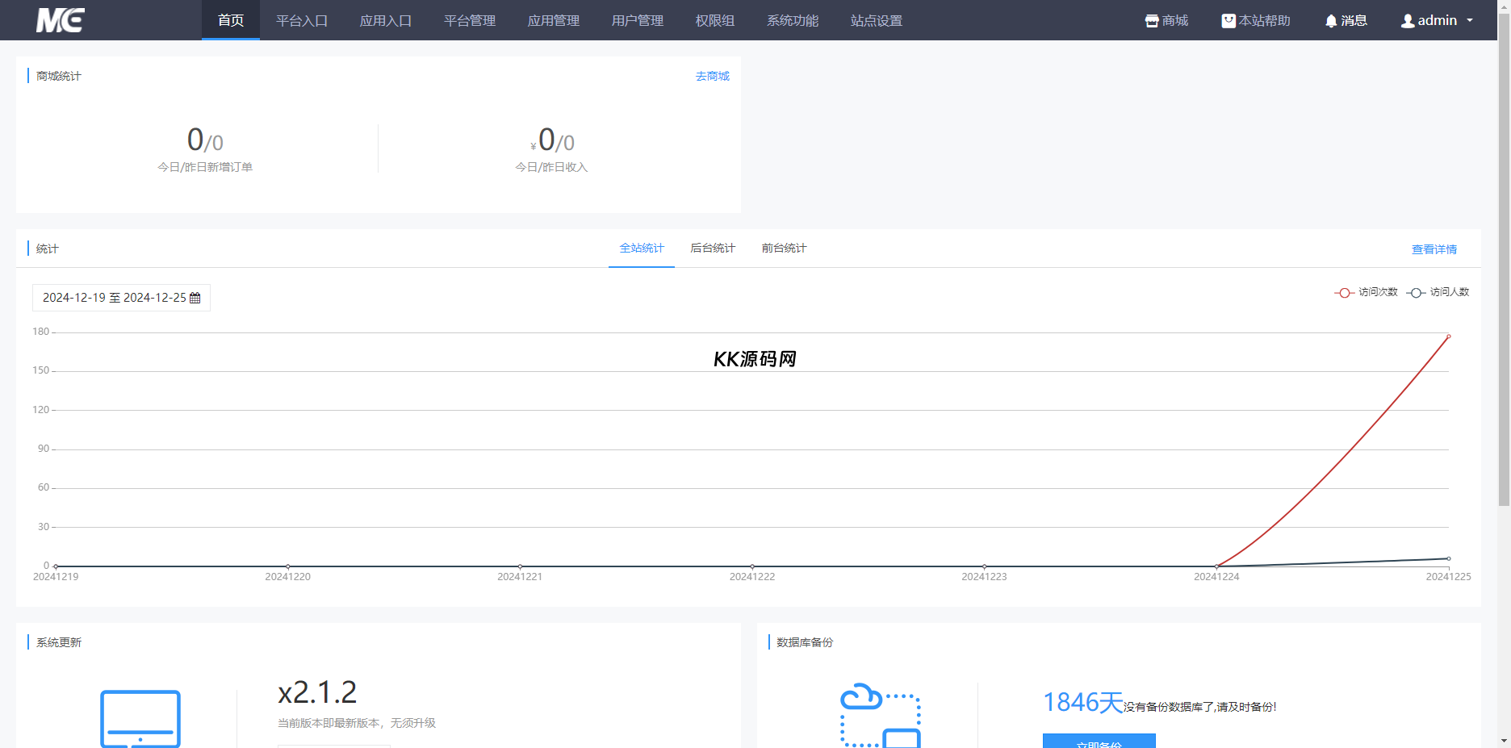Viewport: 1511px width, 748px height.
Task: Click the 20241225 red data point
Action: tap(1449, 336)
